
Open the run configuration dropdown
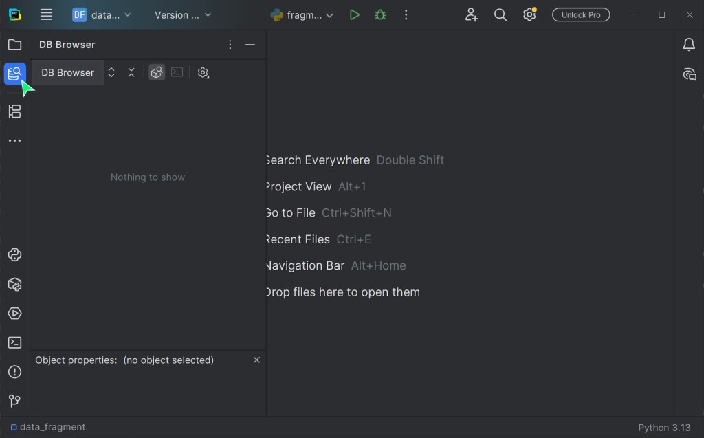(x=302, y=14)
